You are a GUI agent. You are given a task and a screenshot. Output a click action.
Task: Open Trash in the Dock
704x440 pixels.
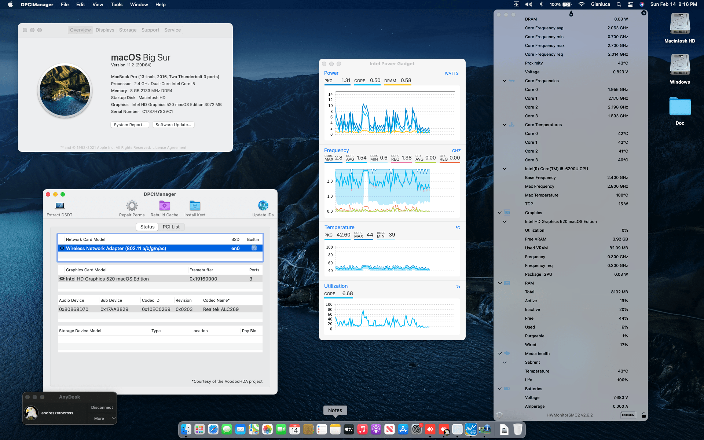518,429
